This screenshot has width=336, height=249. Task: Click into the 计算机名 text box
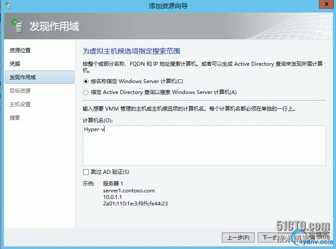(204, 145)
